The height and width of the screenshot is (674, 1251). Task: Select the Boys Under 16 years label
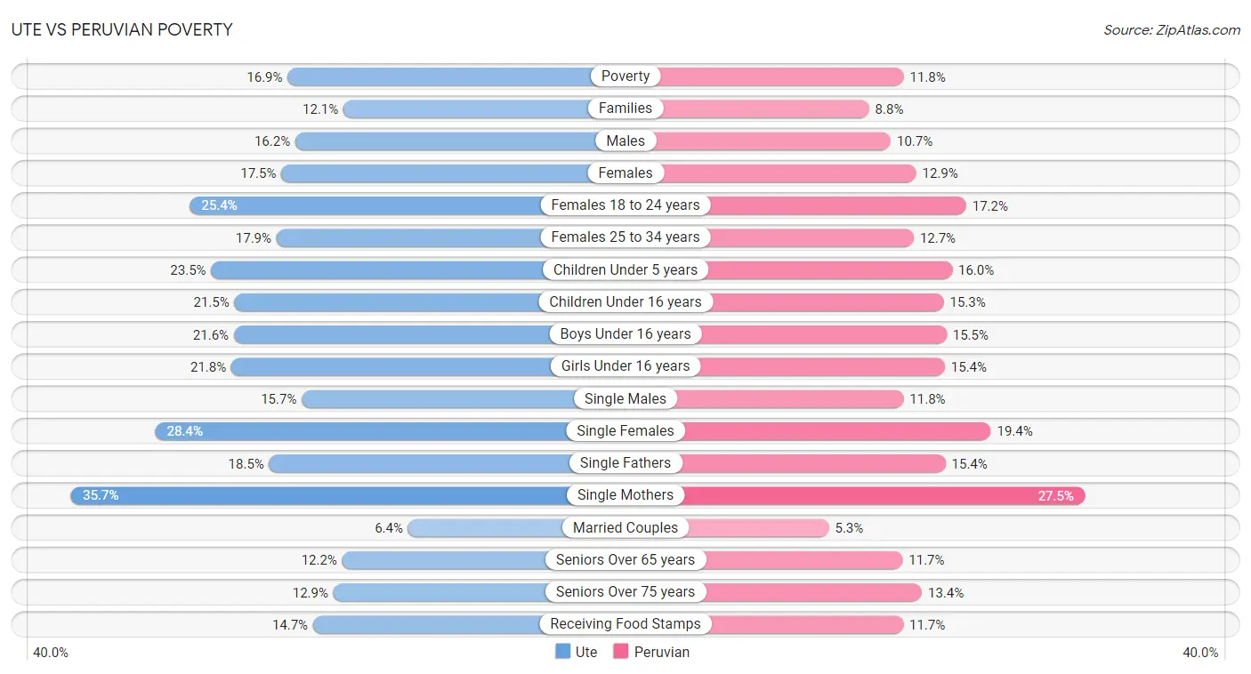tap(625, 334)
